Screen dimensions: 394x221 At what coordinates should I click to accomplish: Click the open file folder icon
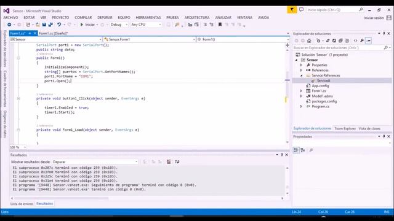pos(38,25)
